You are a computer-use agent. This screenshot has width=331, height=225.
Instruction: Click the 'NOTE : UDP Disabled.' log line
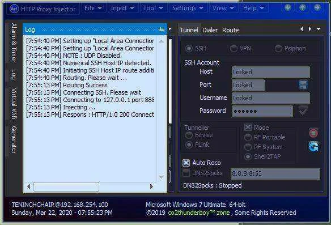[x=74, y=56]
